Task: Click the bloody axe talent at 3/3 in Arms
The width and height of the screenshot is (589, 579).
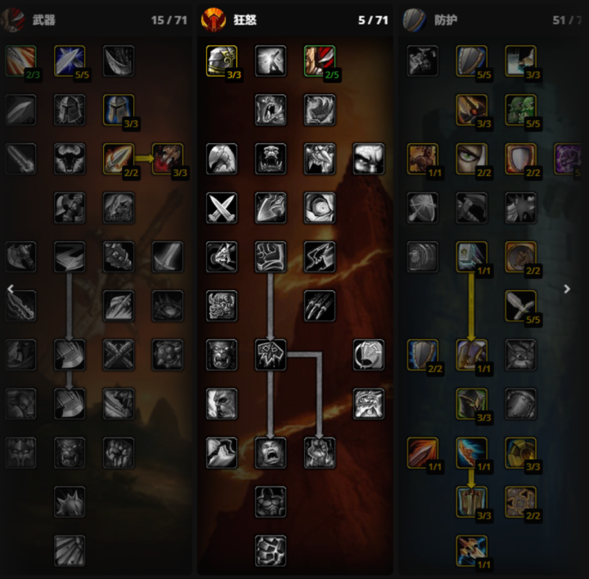Action: pos(168,159)
